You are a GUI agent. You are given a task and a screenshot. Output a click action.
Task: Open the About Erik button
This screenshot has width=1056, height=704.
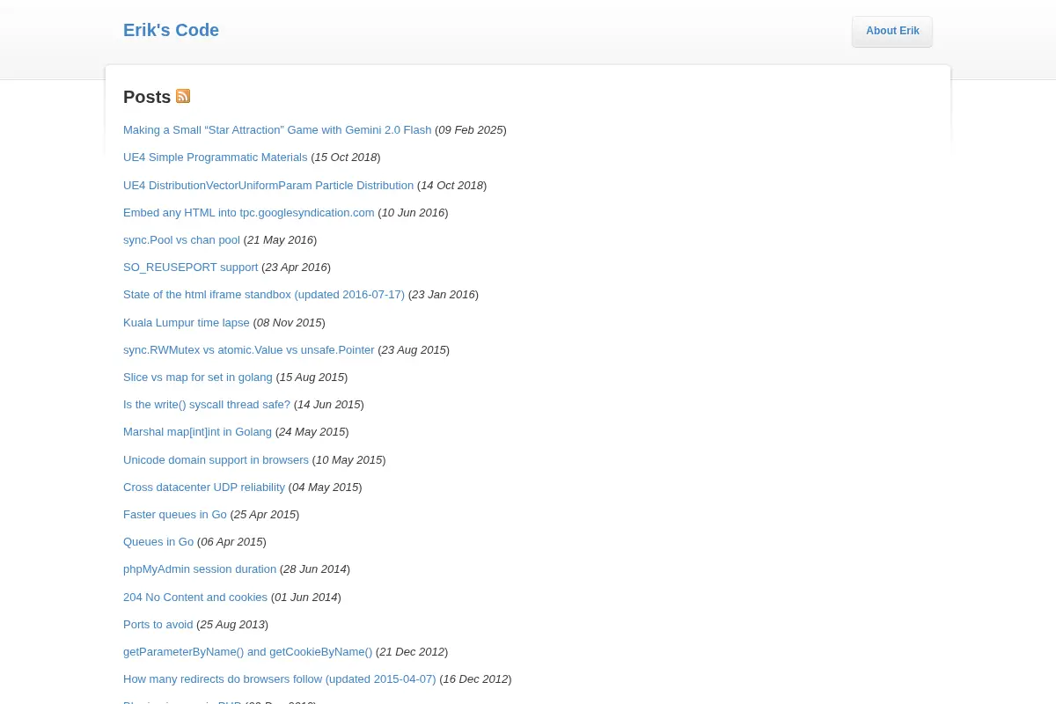click(x=892, y=31)
